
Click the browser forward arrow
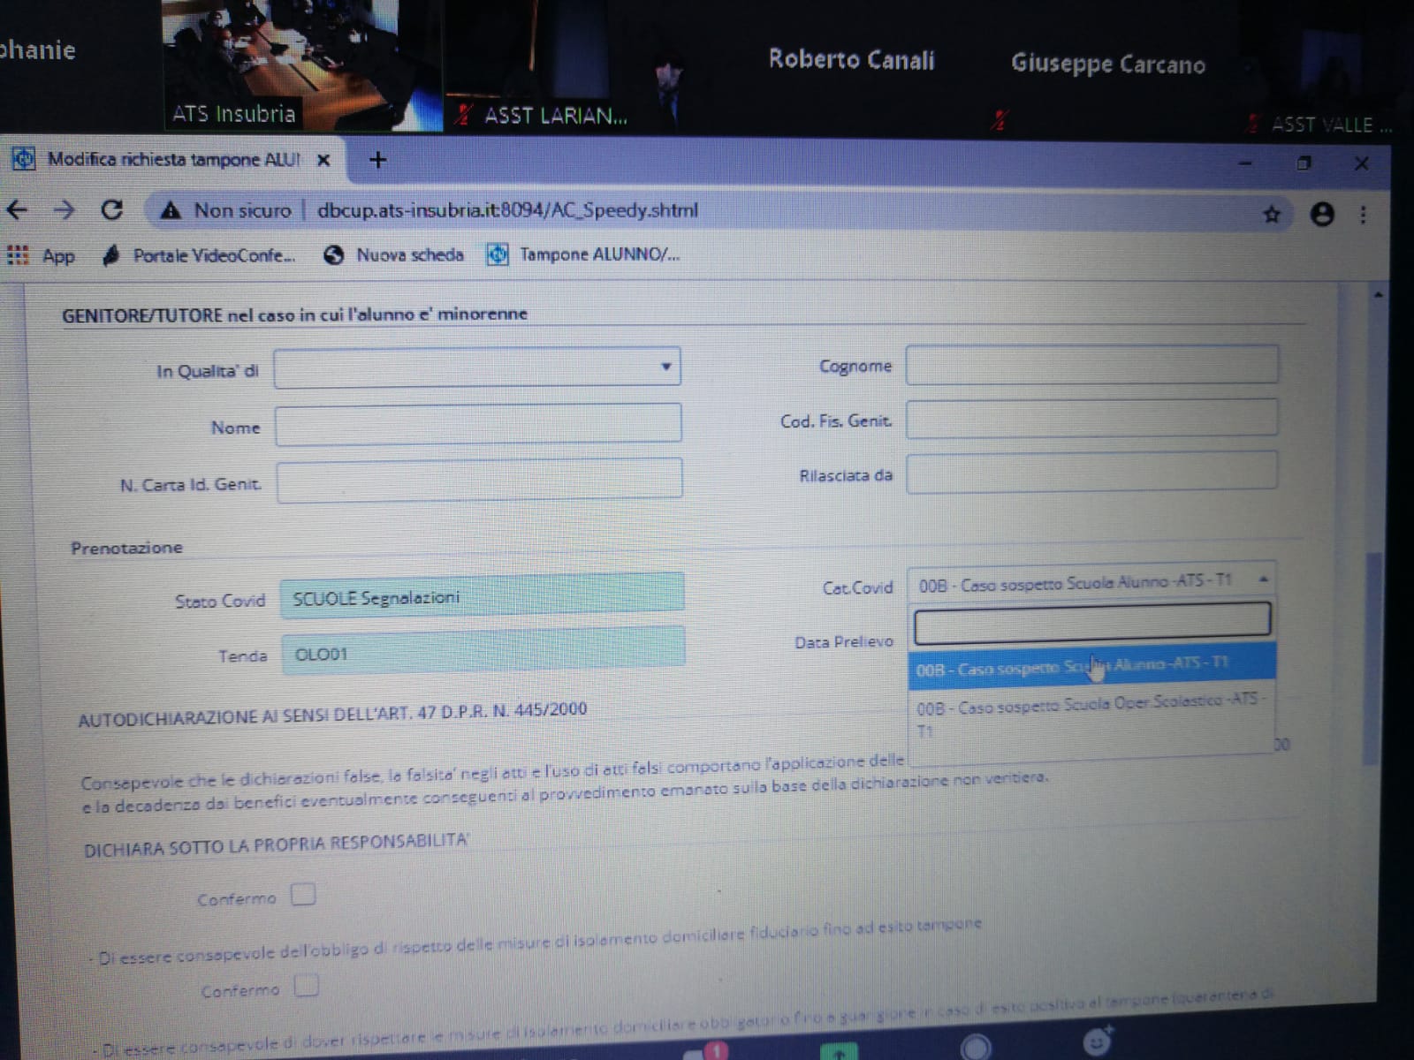click(x=64, y=210)
